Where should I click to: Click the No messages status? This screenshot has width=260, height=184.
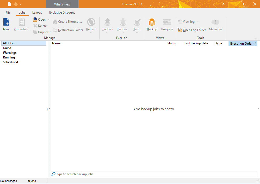9,181
